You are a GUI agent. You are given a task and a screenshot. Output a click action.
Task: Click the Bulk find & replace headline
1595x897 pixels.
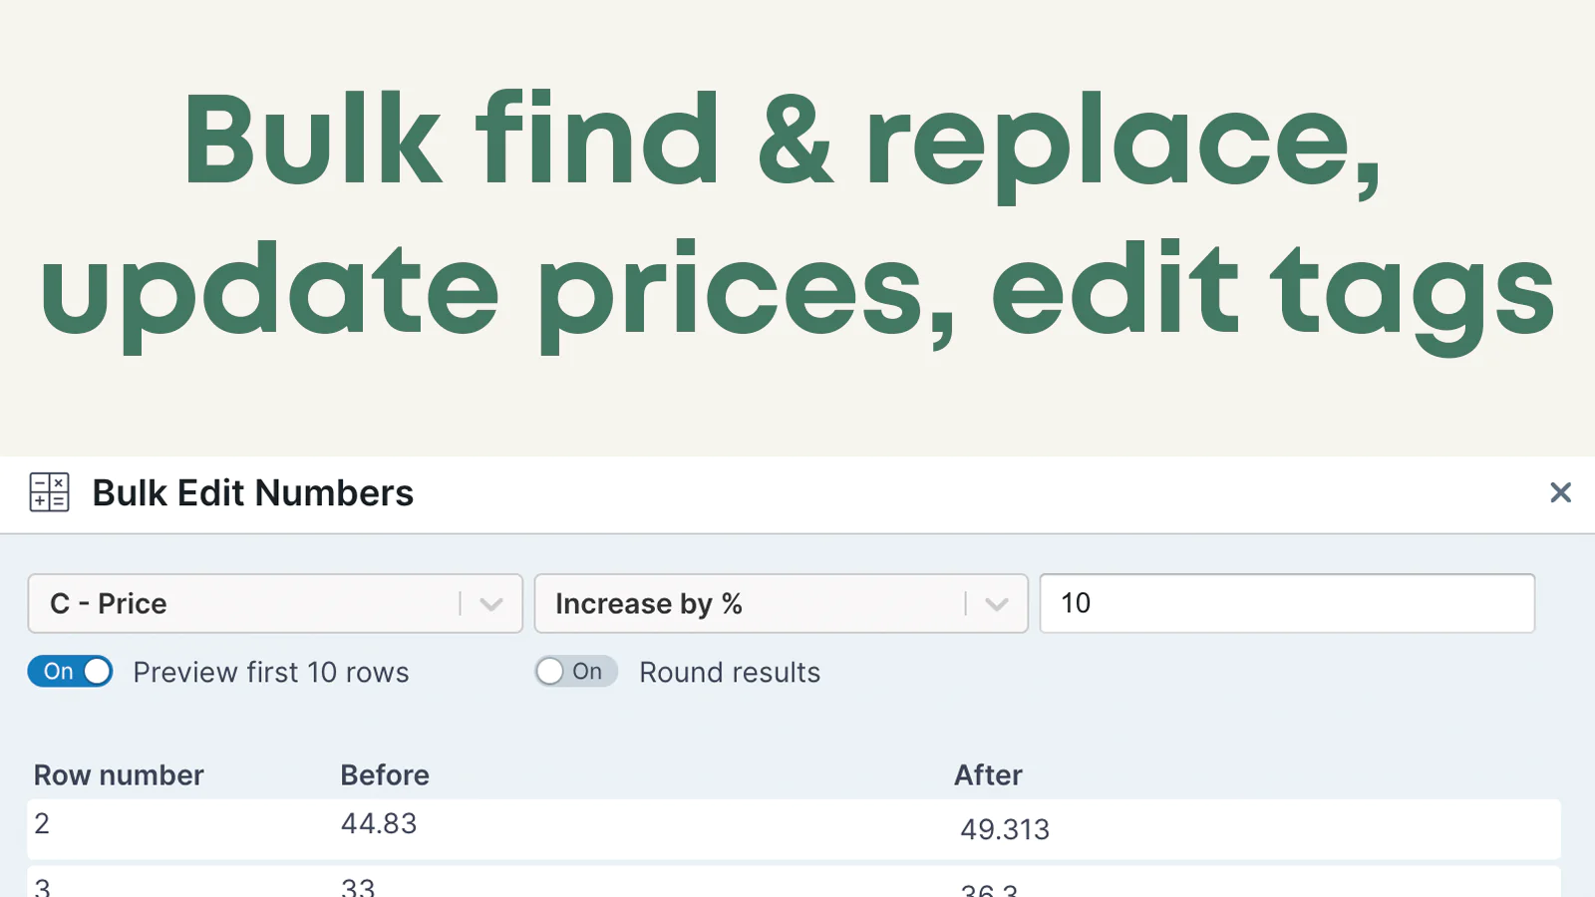[x=782, y=140]
